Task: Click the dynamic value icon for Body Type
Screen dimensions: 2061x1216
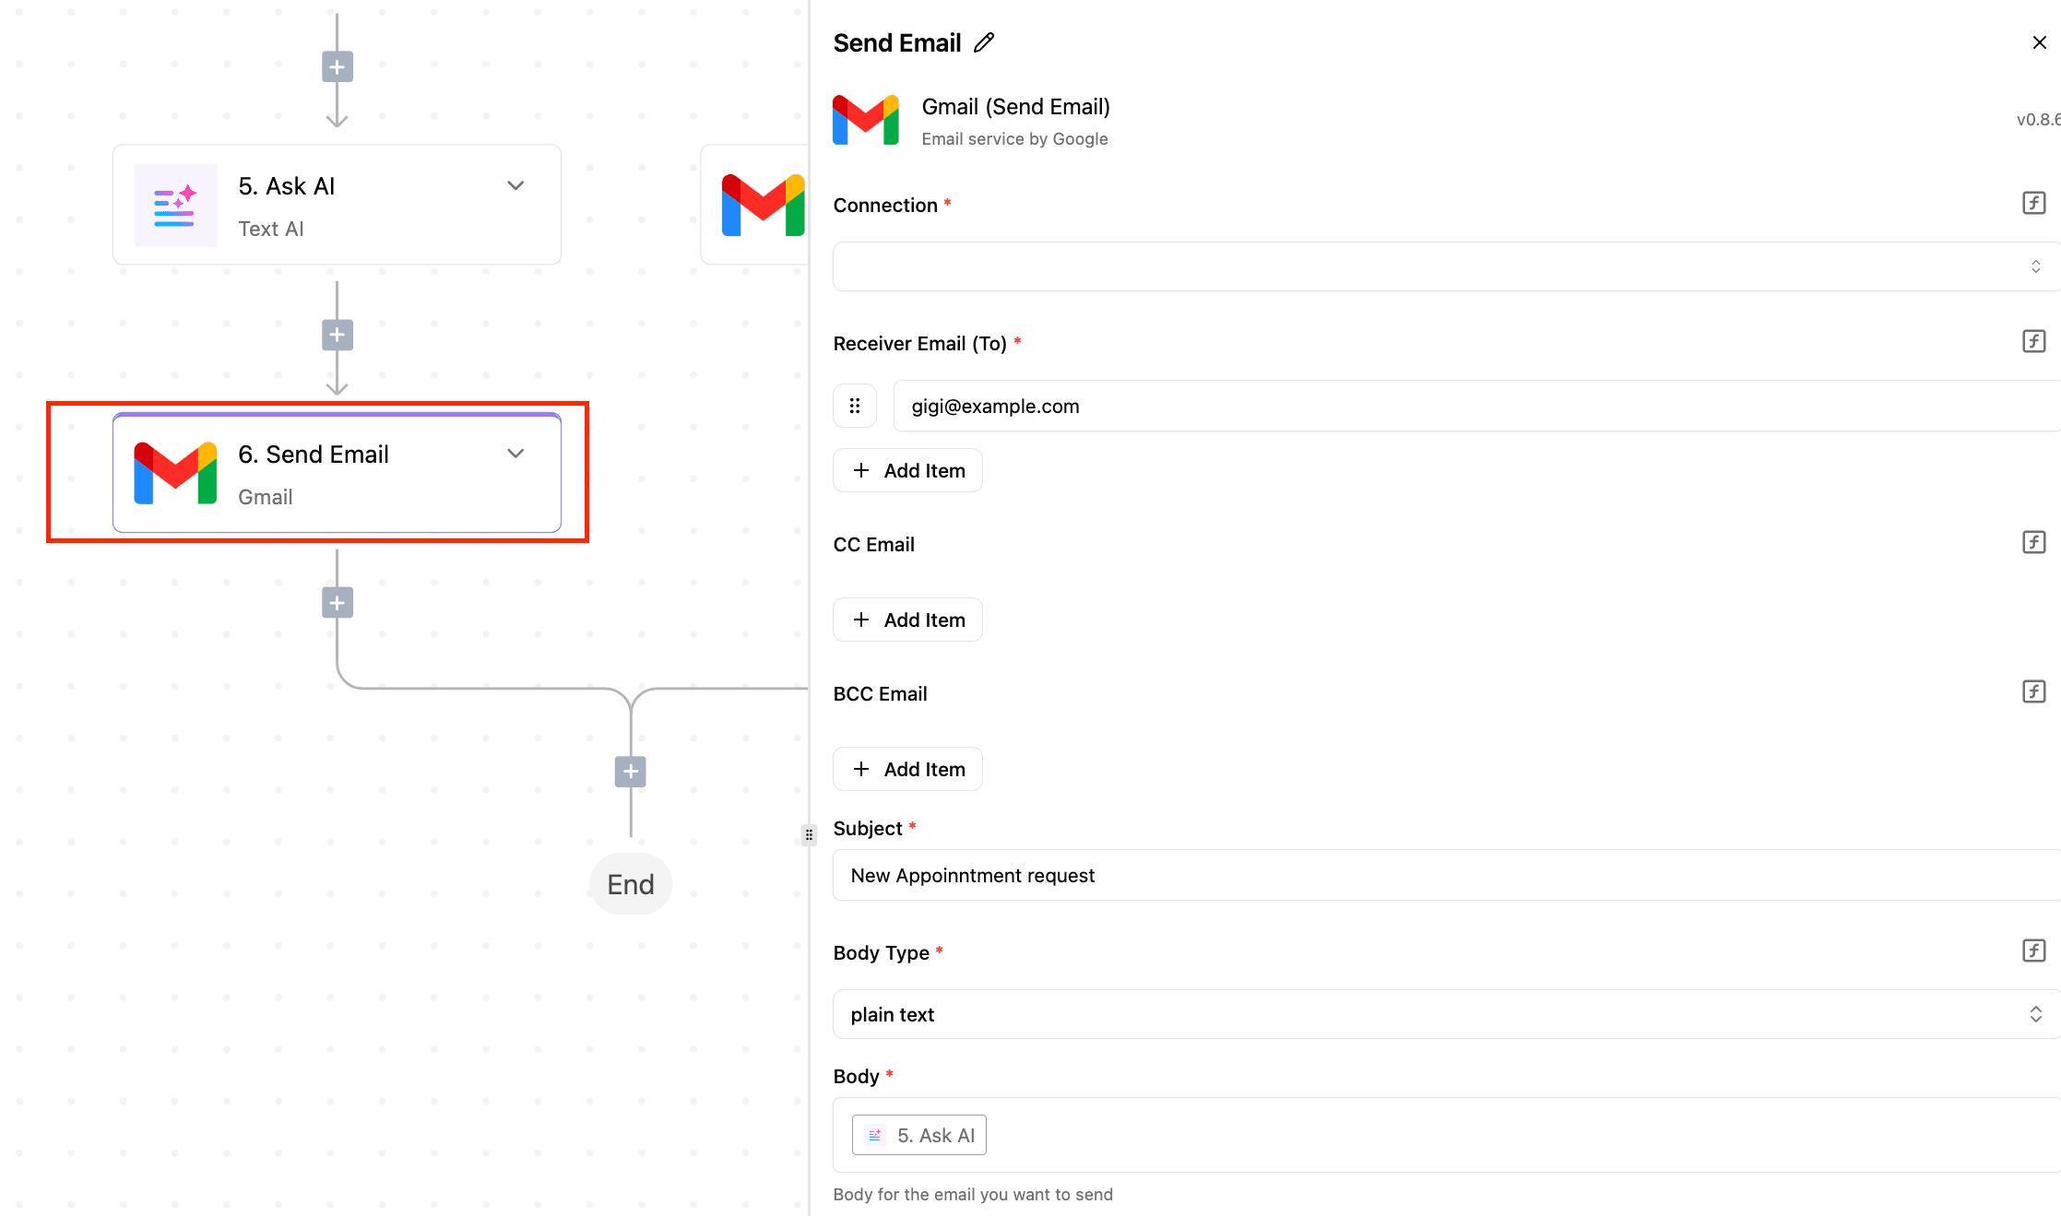Action: [x=2033, y=951]
